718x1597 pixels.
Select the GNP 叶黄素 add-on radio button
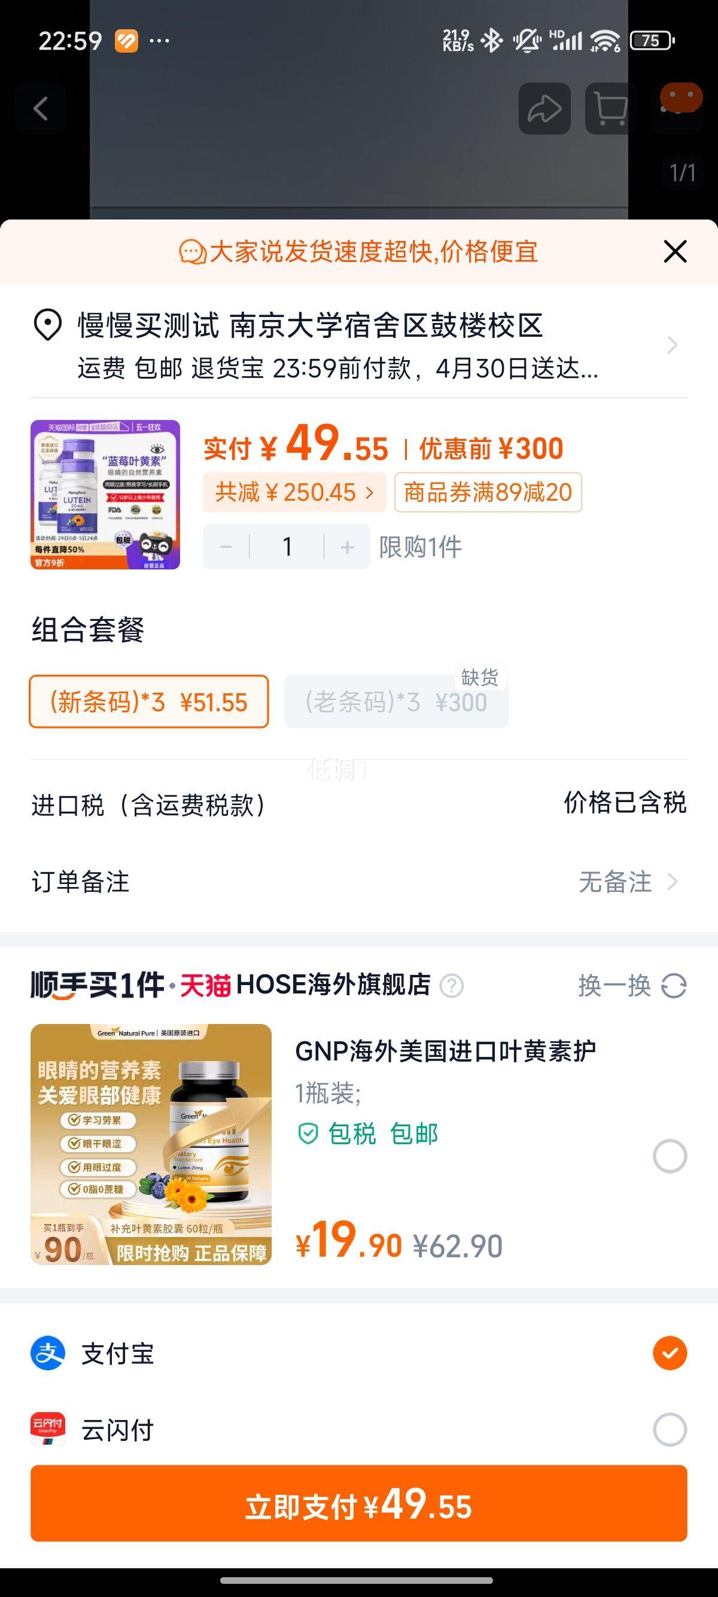coord(670,1156)
